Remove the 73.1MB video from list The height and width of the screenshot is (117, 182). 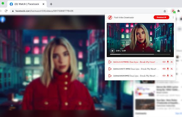point(172,69)
